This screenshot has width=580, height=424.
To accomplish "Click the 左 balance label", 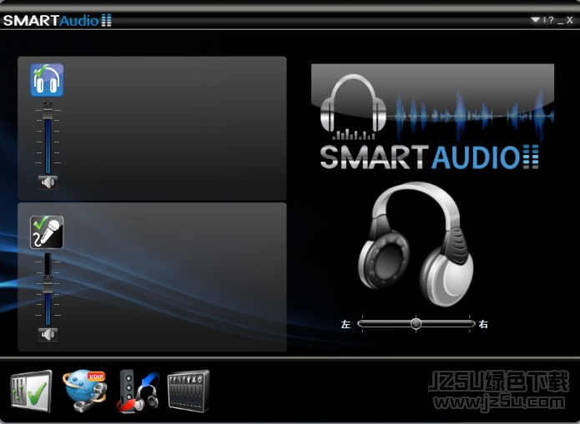I will (345, 324).
